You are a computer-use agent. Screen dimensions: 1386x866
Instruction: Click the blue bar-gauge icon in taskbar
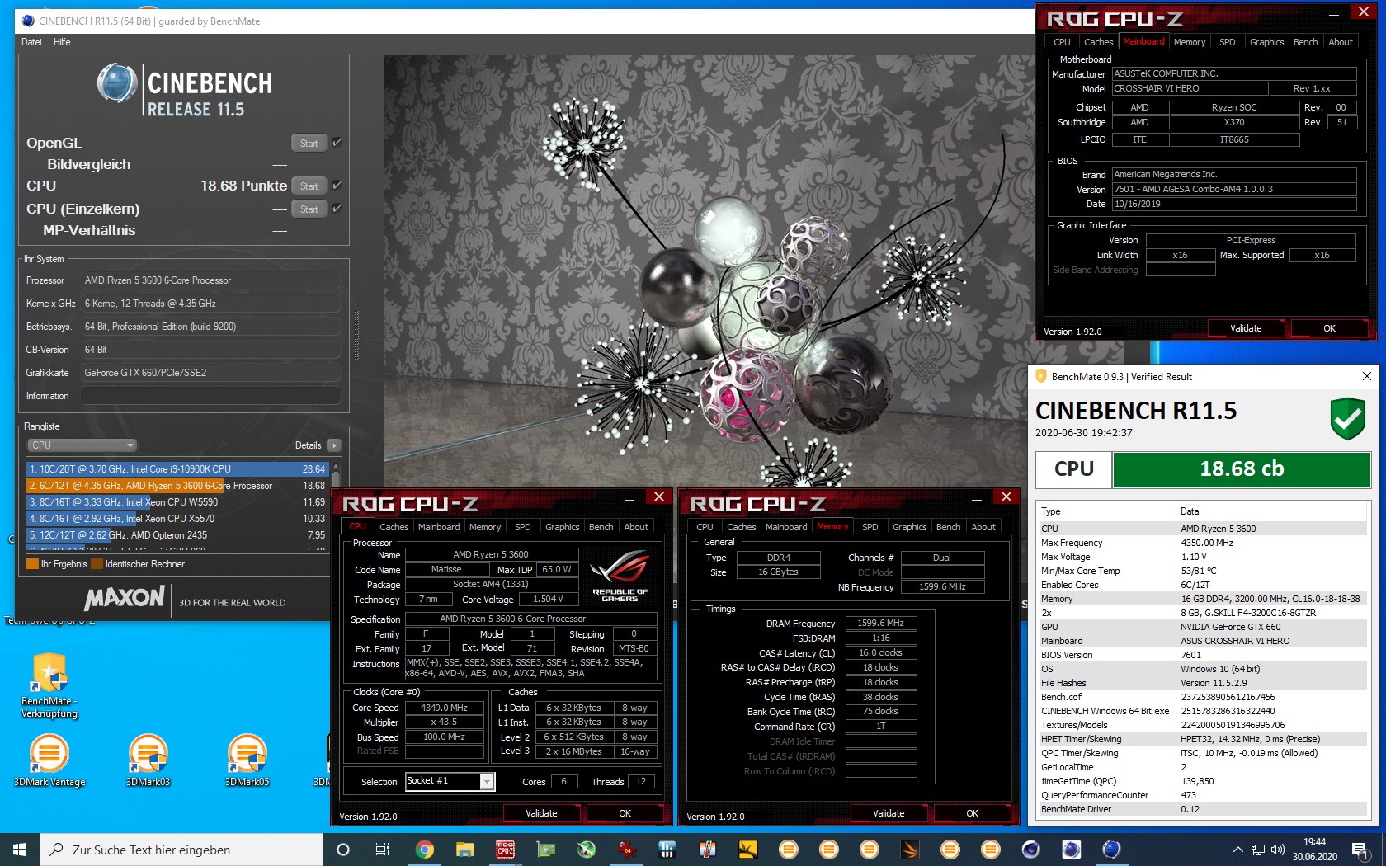[667, 850]
